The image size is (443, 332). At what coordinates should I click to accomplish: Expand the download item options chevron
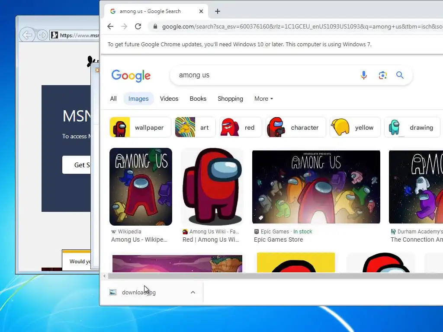pyautogui.click(x=193, y=293)
